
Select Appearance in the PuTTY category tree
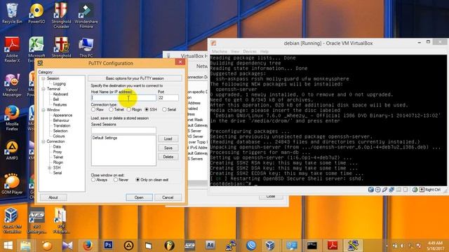coord(62,115)
